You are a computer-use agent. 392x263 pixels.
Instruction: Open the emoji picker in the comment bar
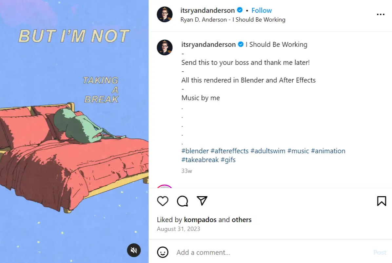162,252
